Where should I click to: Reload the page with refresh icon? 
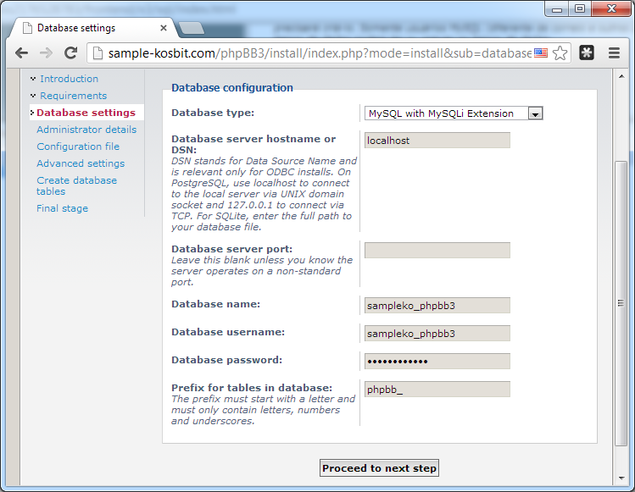pyautogui.click(x=71, y=53)
